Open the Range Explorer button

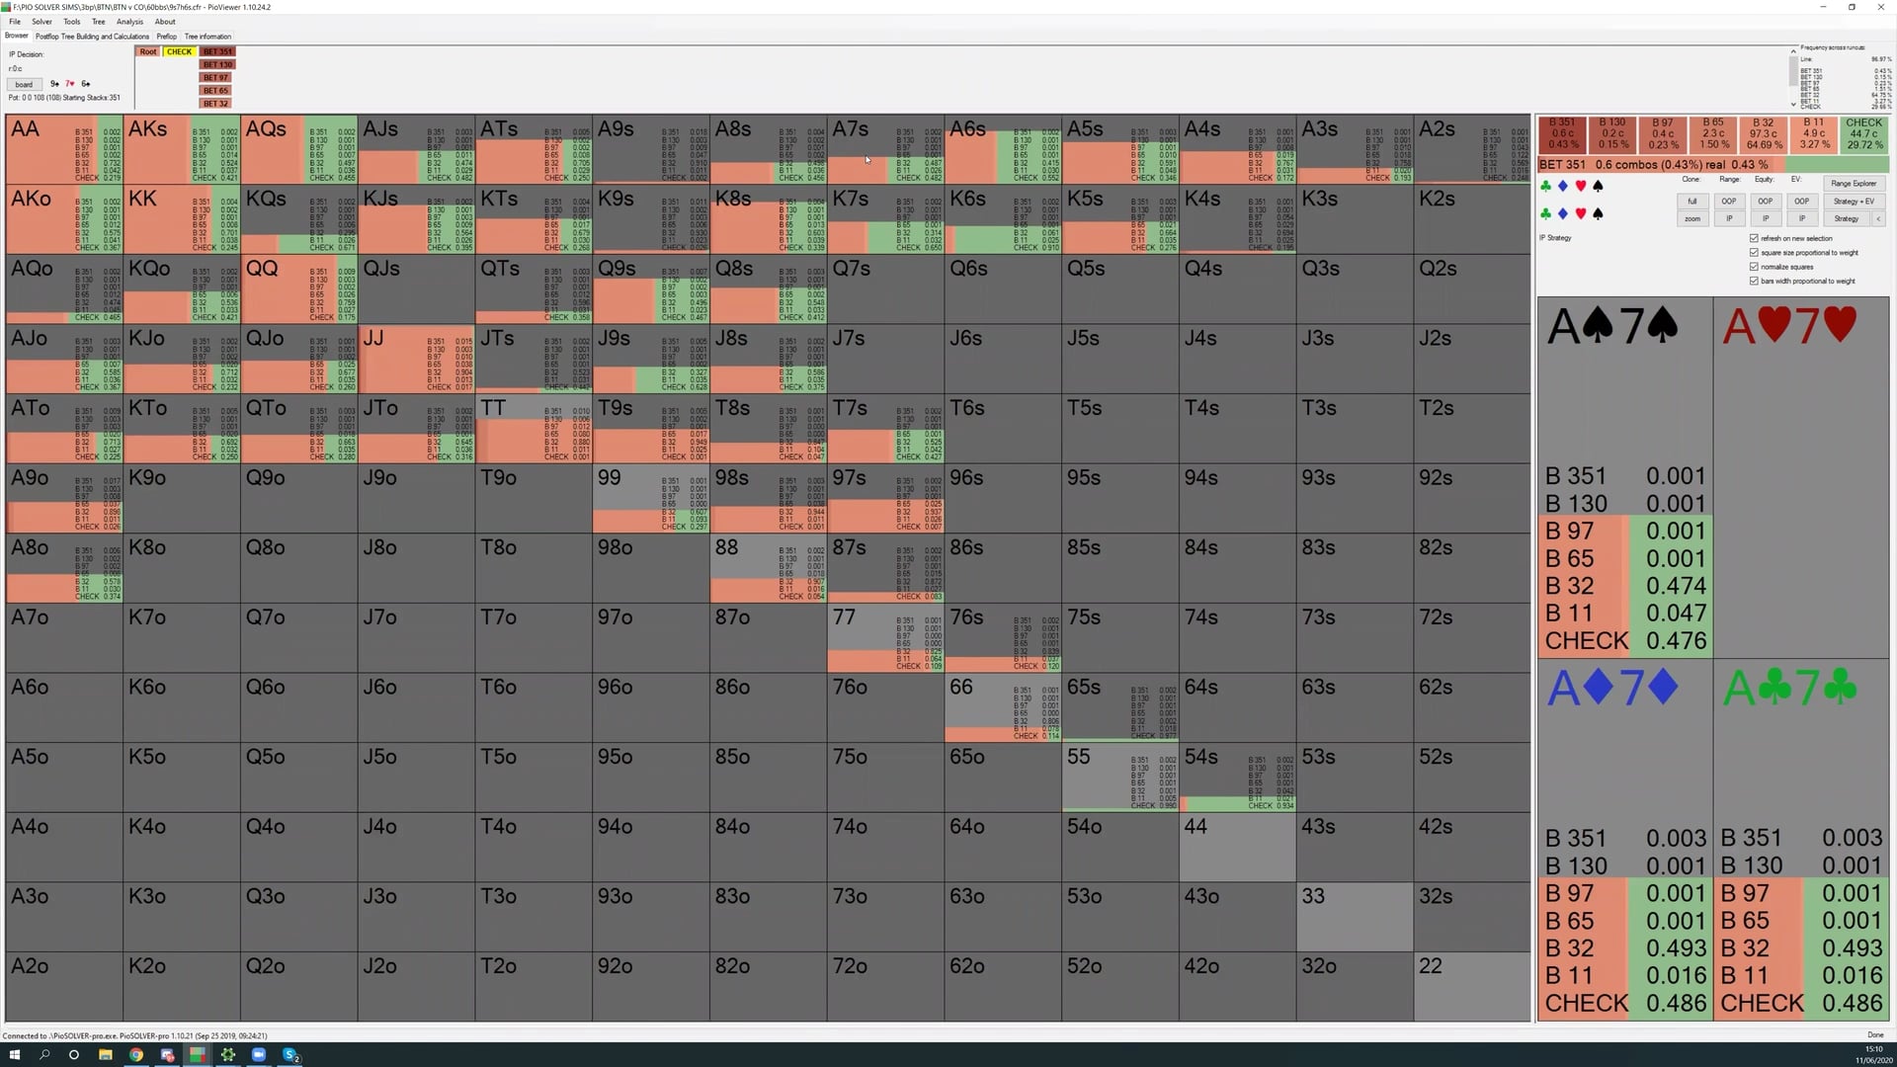click(1853, 184)
